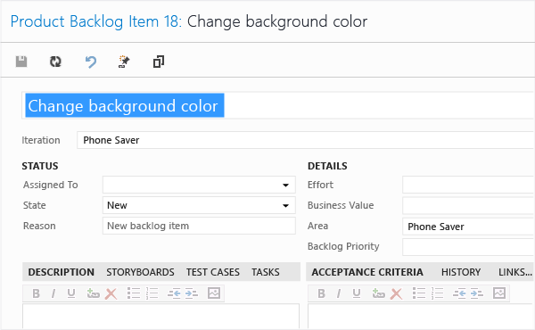Toggle underline in Description editor

tap(71, 293)
